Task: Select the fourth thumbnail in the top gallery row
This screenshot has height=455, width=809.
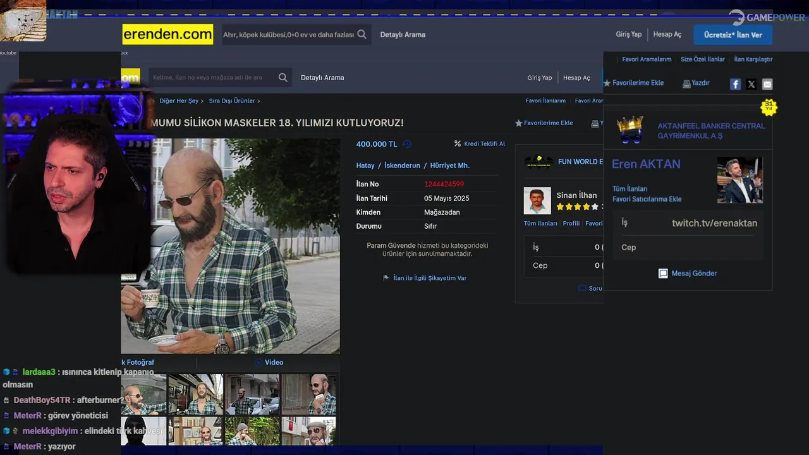Action: [x=308, y=394]
